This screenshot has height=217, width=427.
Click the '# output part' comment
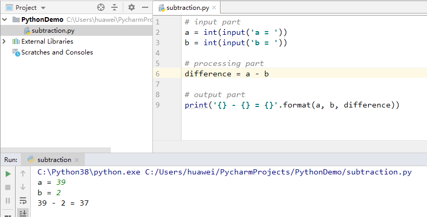pyautogui.click(x=215, y=94)
